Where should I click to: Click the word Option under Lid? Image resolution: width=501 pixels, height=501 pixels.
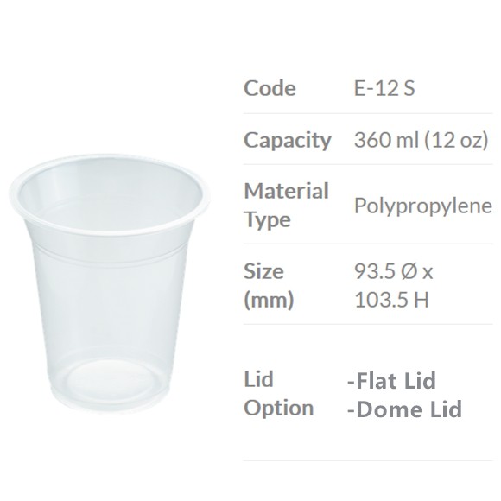[279, 409]
